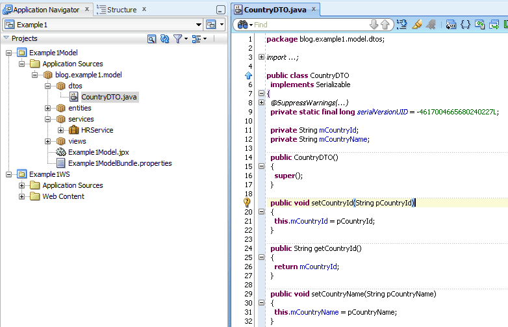Click the toggle bookmark toolbar icon
The height and width of the screenshot is (327, 508).
(402, 24)
